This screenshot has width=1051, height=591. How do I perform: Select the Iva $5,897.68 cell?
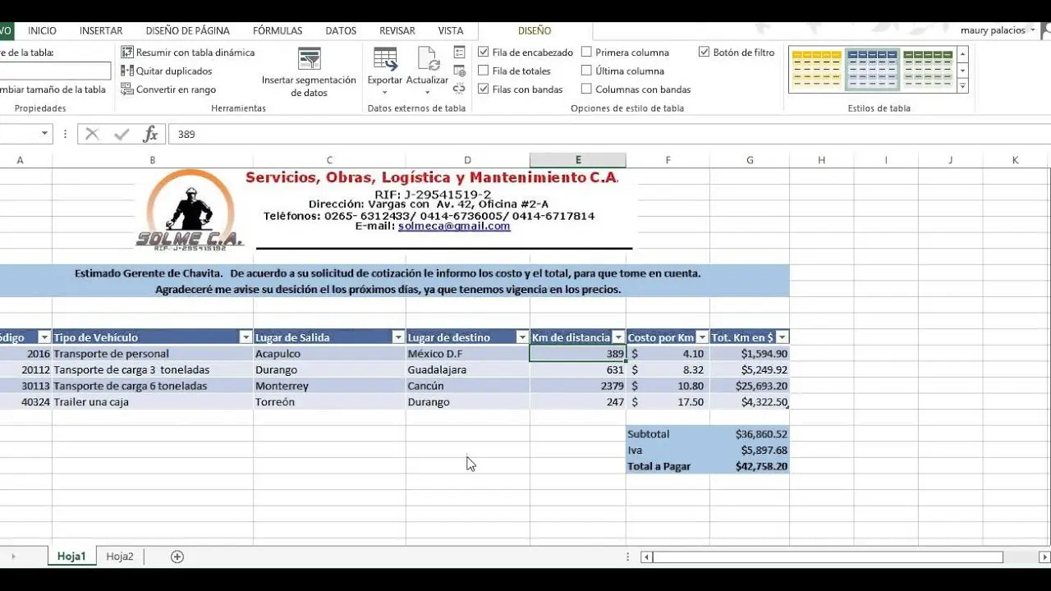[x=750, y=451]
